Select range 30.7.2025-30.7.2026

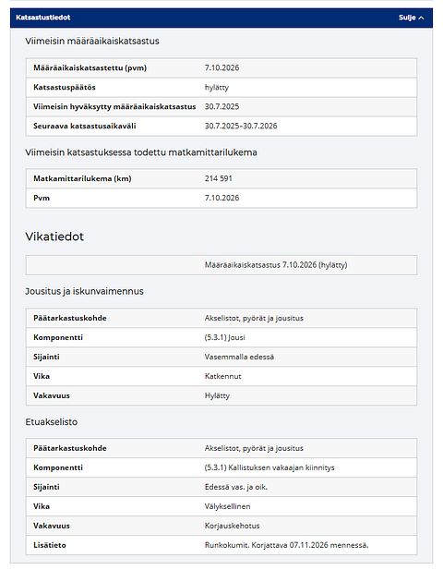[241, 127]
